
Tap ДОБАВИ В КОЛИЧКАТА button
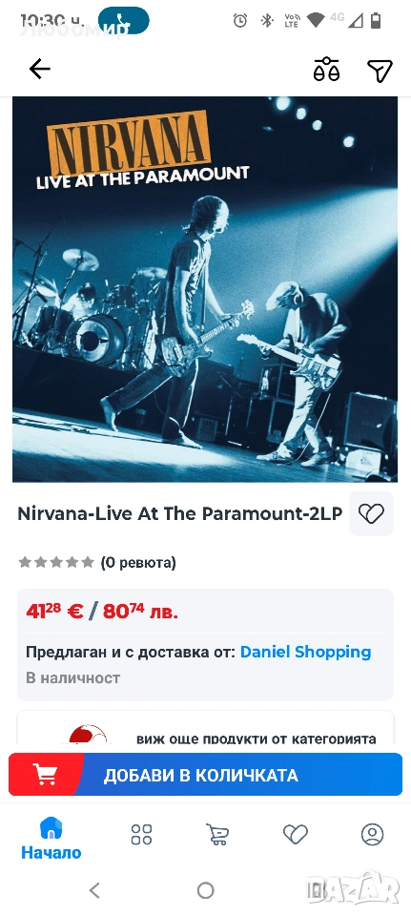pos(206,775)
